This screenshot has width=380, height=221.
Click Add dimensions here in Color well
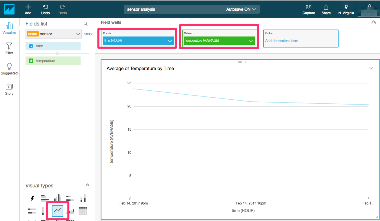282,41
